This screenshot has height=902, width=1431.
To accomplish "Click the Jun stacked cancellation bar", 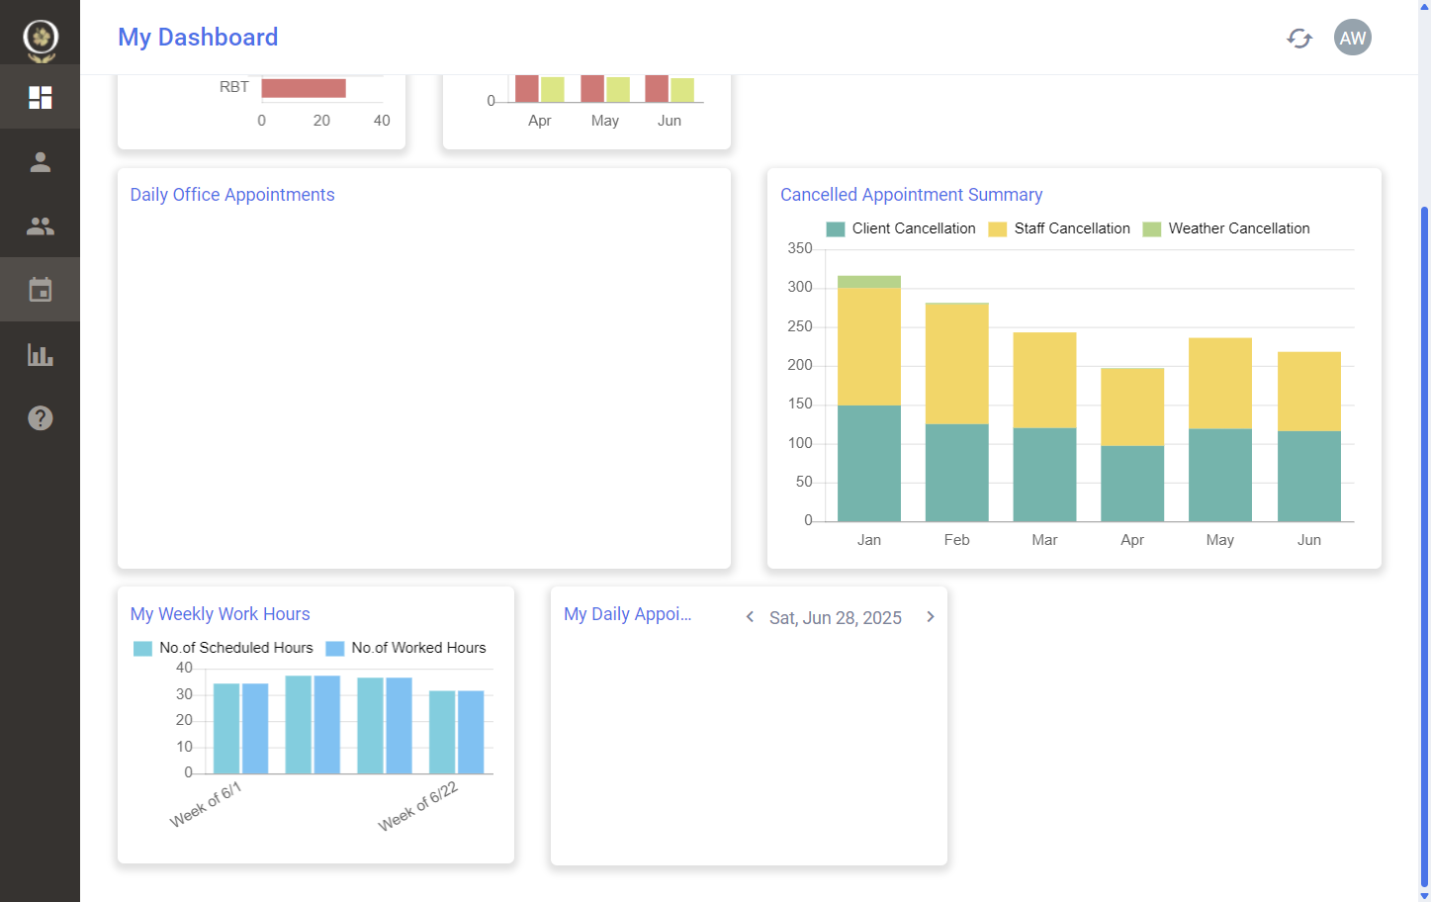I will [x=1309, y=436].
